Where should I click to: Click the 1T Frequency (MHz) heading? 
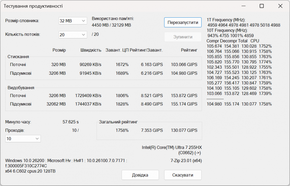pyautogui.click(x=226, y=20)
